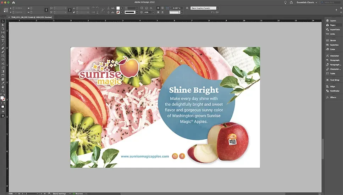
Task: Open the Table panel
Action: (333, 73)
